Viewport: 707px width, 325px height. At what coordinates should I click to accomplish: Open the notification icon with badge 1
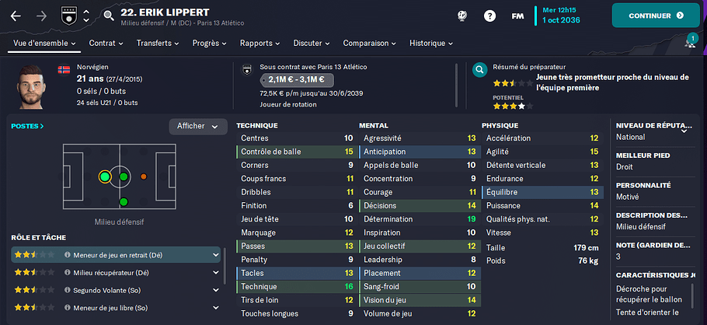(691, 41)
